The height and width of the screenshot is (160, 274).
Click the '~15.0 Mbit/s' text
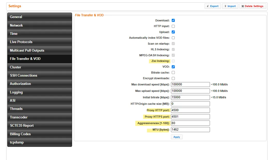[x=218, y=97]
